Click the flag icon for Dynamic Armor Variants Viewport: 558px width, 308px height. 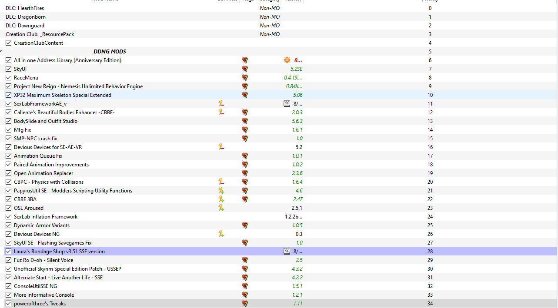tap(245, 225)
